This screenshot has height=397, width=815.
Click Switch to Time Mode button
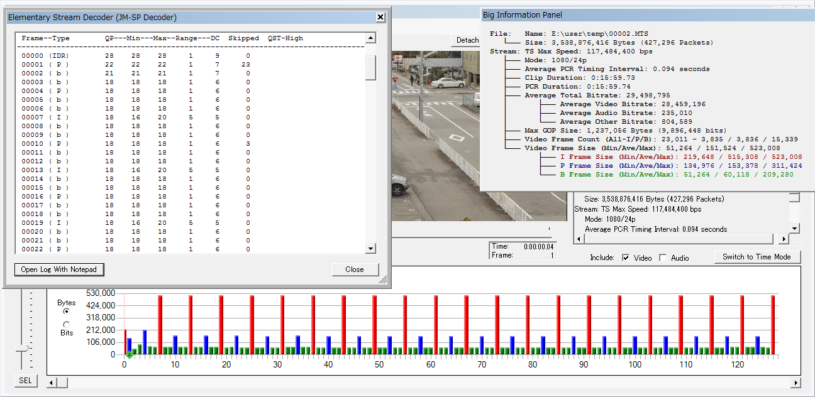pos(757,257)
